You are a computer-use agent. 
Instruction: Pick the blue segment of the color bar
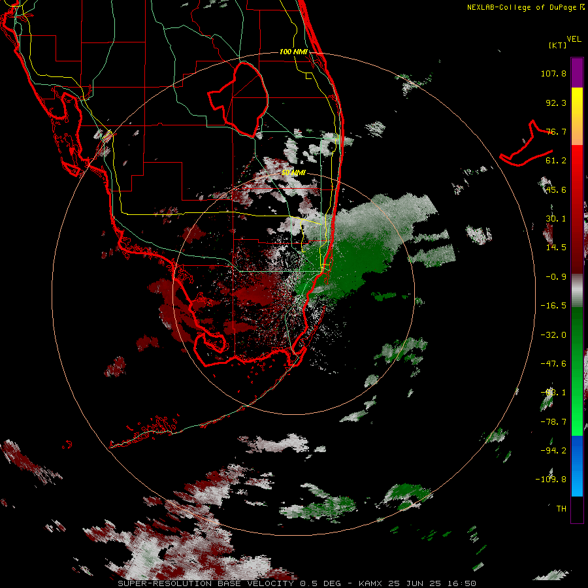point(577,466)
